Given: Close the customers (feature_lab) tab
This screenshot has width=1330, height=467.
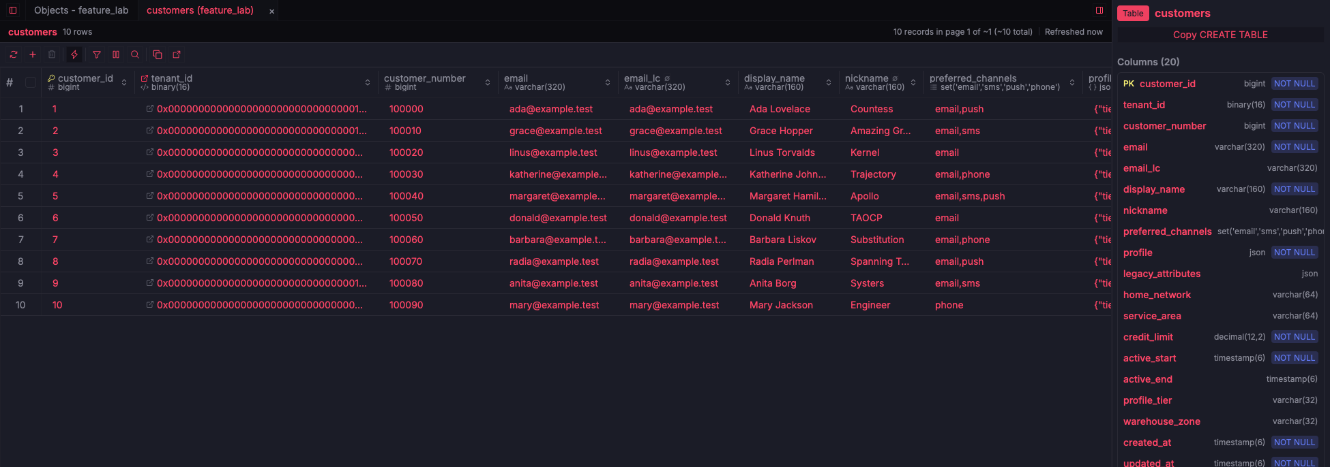Looking at the screenshot, I should 271,11.
